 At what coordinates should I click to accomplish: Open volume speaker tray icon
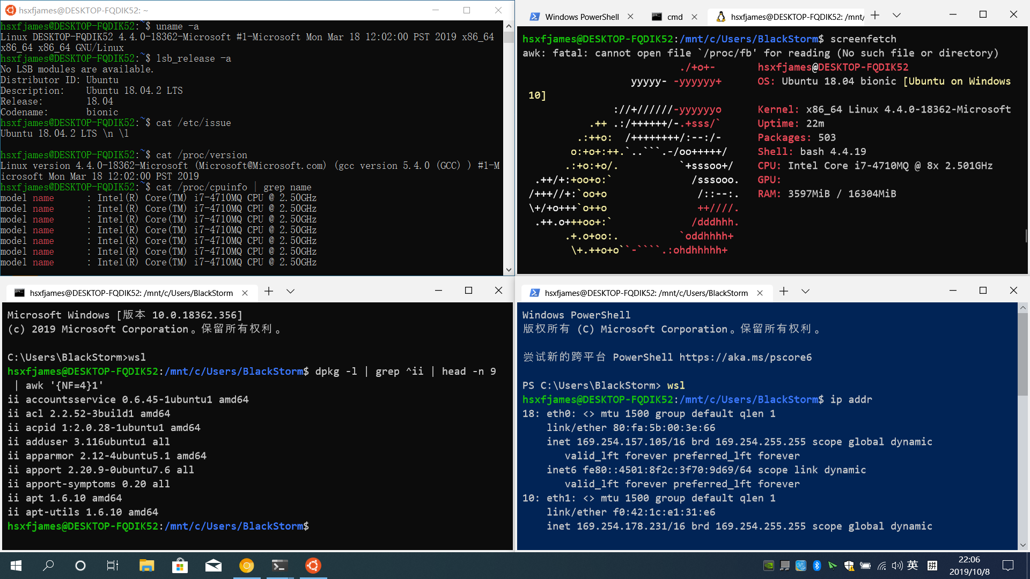pyautogui.click(x=897, y=566)
